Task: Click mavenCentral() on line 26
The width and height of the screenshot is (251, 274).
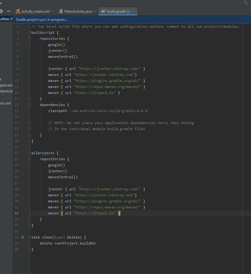Action: (63, 177)
